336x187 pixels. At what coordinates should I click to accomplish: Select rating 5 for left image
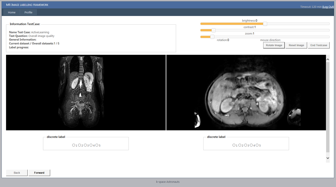pos(97,145)
